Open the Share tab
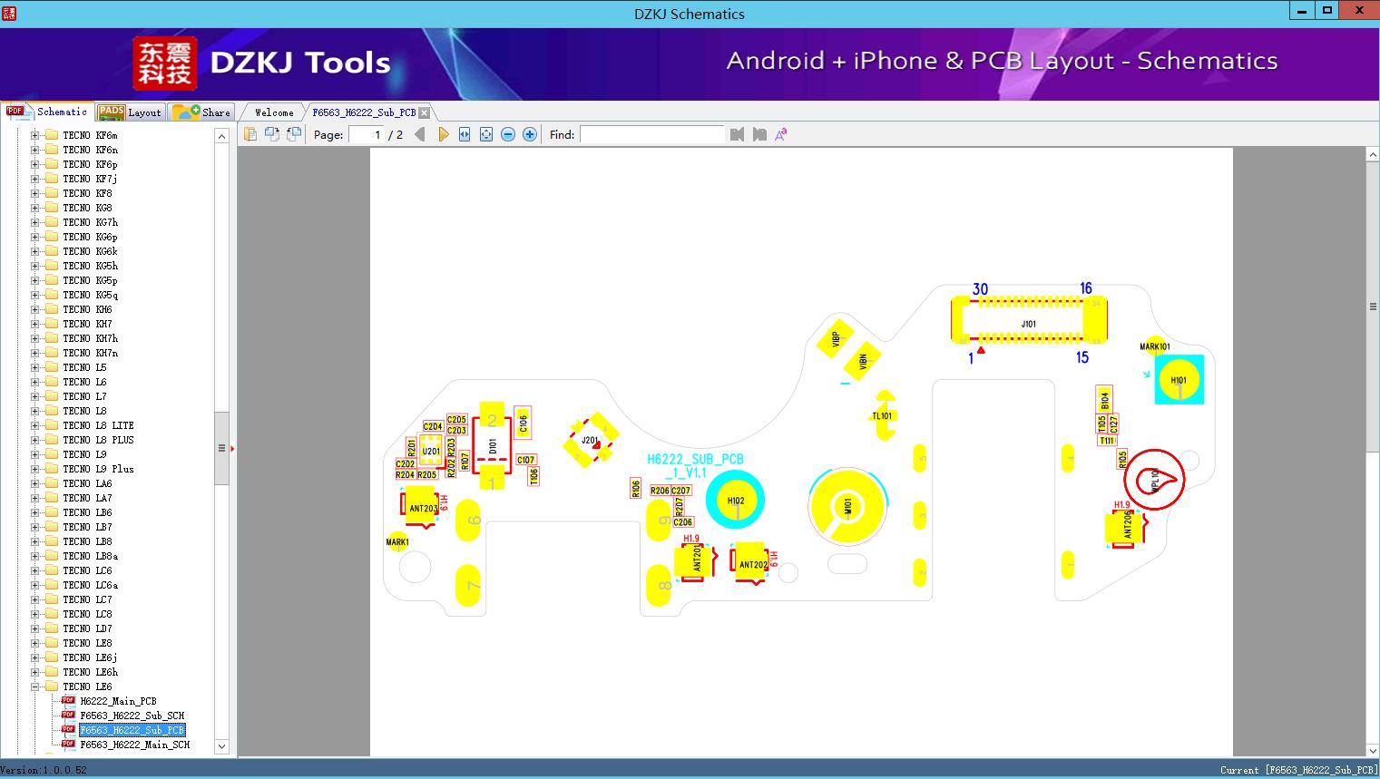1380x779 pixels. (x=201, y=112)
